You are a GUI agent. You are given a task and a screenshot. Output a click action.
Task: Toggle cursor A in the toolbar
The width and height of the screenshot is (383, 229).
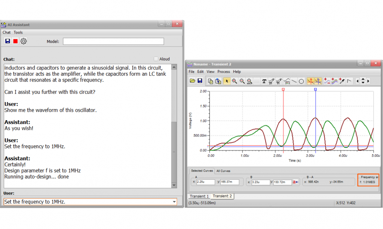coord(310,81)
